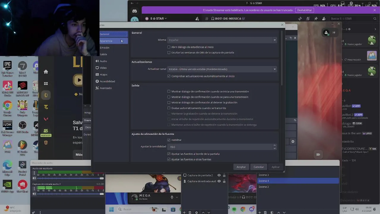Expand 5☆STAR server name dropdown
The width and height of the screenshot is (380, 214).
click(x=158, y=18)
